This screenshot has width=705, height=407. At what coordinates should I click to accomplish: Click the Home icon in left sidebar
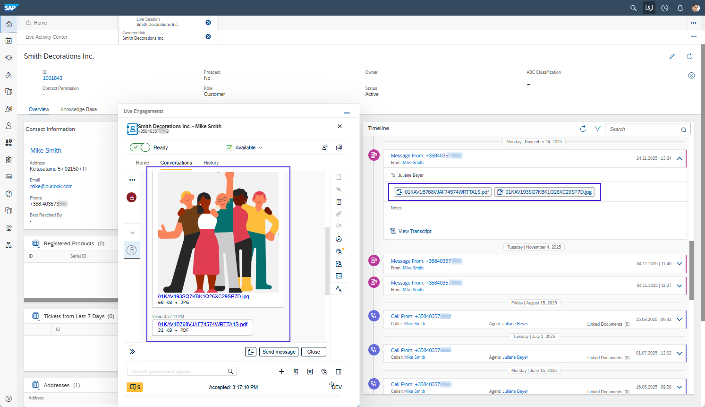9,23
